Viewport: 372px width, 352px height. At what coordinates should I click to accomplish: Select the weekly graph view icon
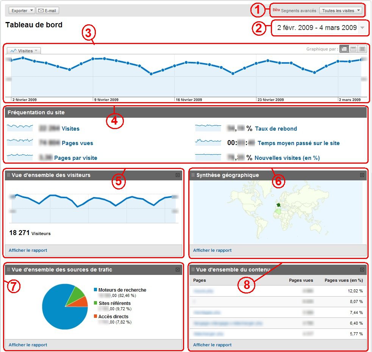coord(353,49)
